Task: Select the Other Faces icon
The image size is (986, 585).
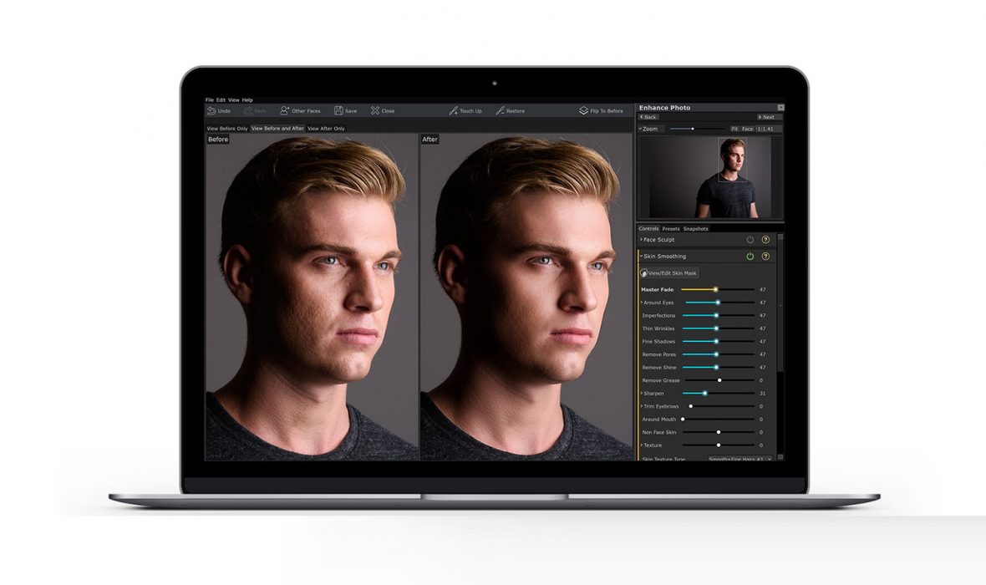Action: [x=284, y=109]
